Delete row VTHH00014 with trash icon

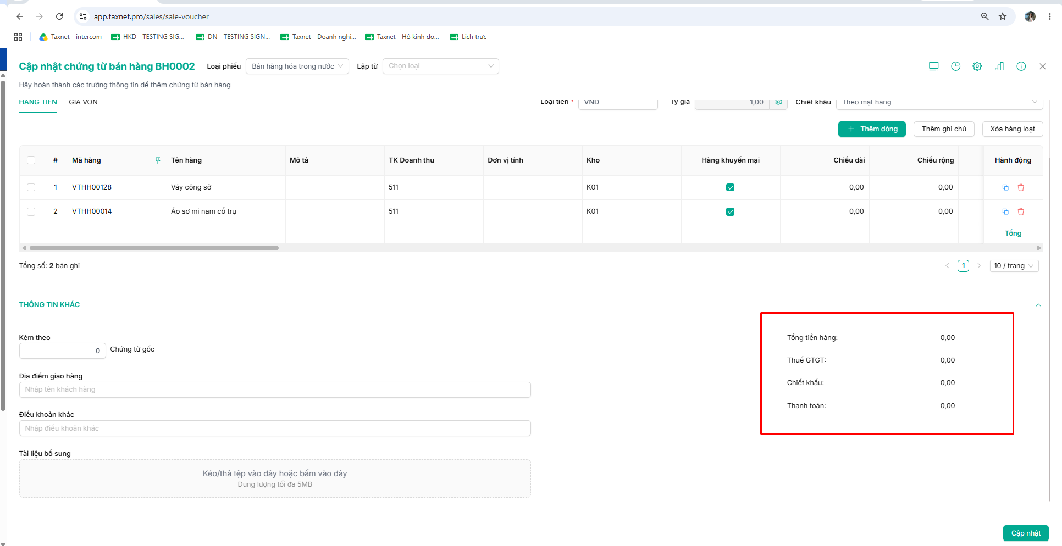pos(1021,211)
